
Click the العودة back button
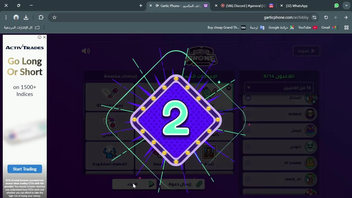[306, 51]
